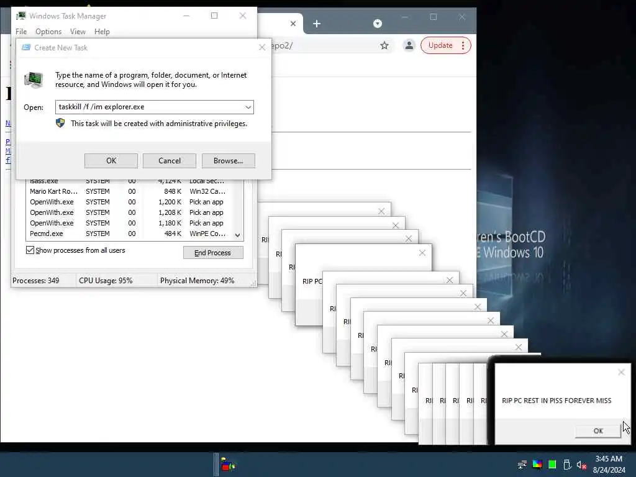
Task: Open the View menu in Task Manager
Action: [78, 32]
